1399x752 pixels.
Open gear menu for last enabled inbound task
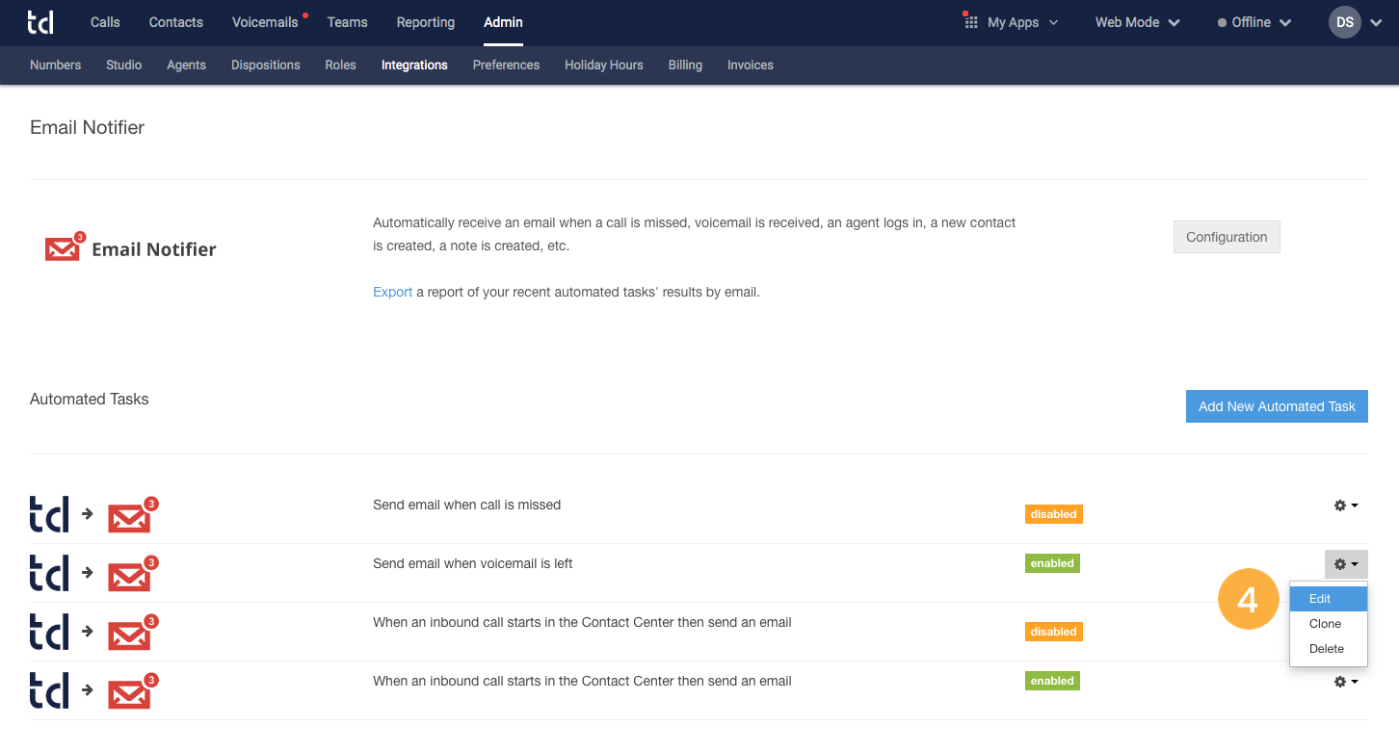coord(1346,682)
